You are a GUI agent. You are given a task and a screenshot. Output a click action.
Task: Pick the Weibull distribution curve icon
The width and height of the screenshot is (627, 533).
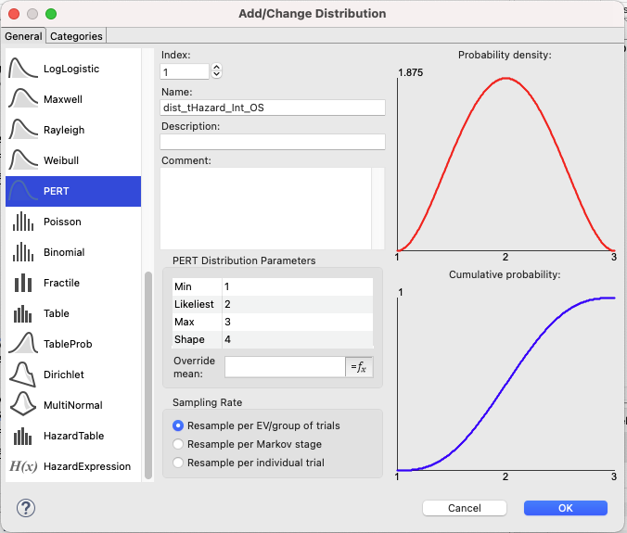coord(23,159)
